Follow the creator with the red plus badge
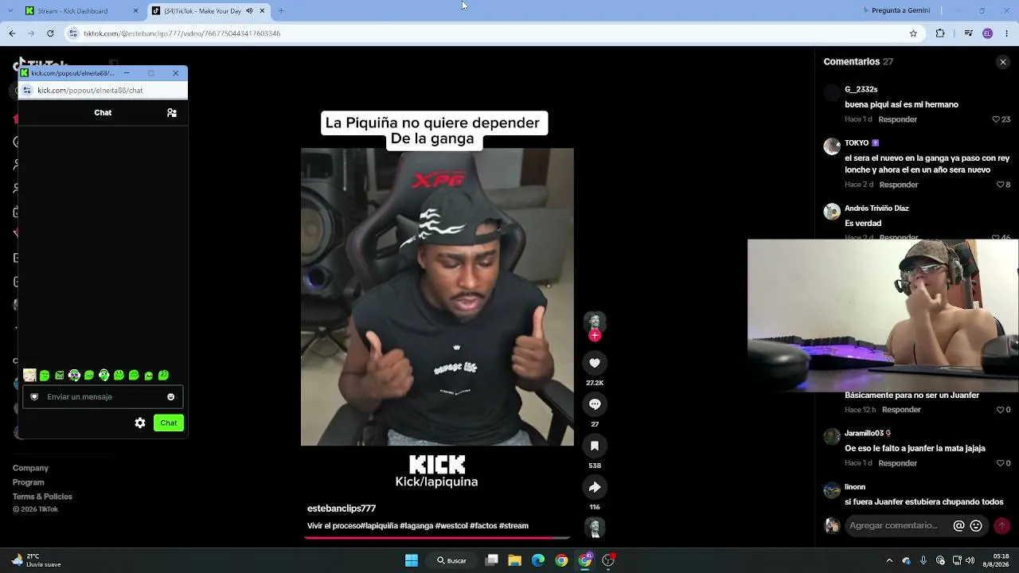Screen dimensions: 1019x573 tap(595, 336)
